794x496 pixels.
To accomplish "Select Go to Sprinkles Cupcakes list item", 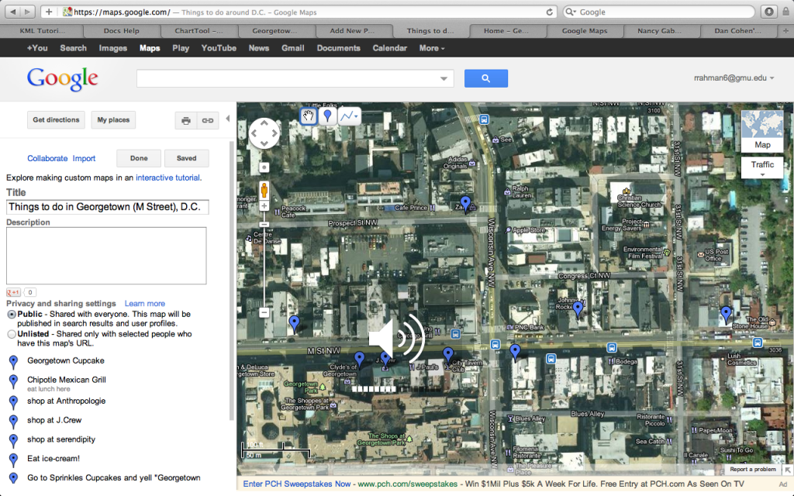I will coord(114,477).
